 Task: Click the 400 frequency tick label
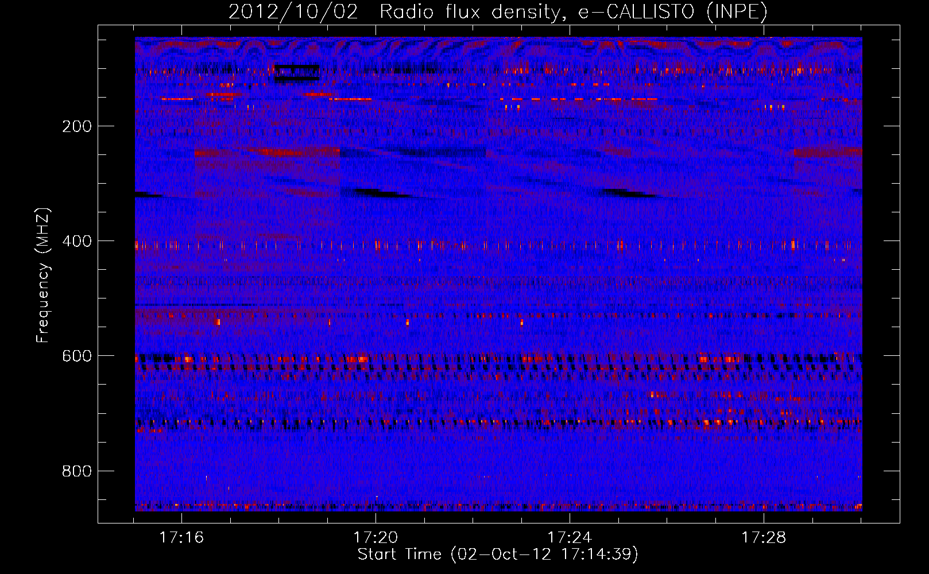[x=77, y=241]
